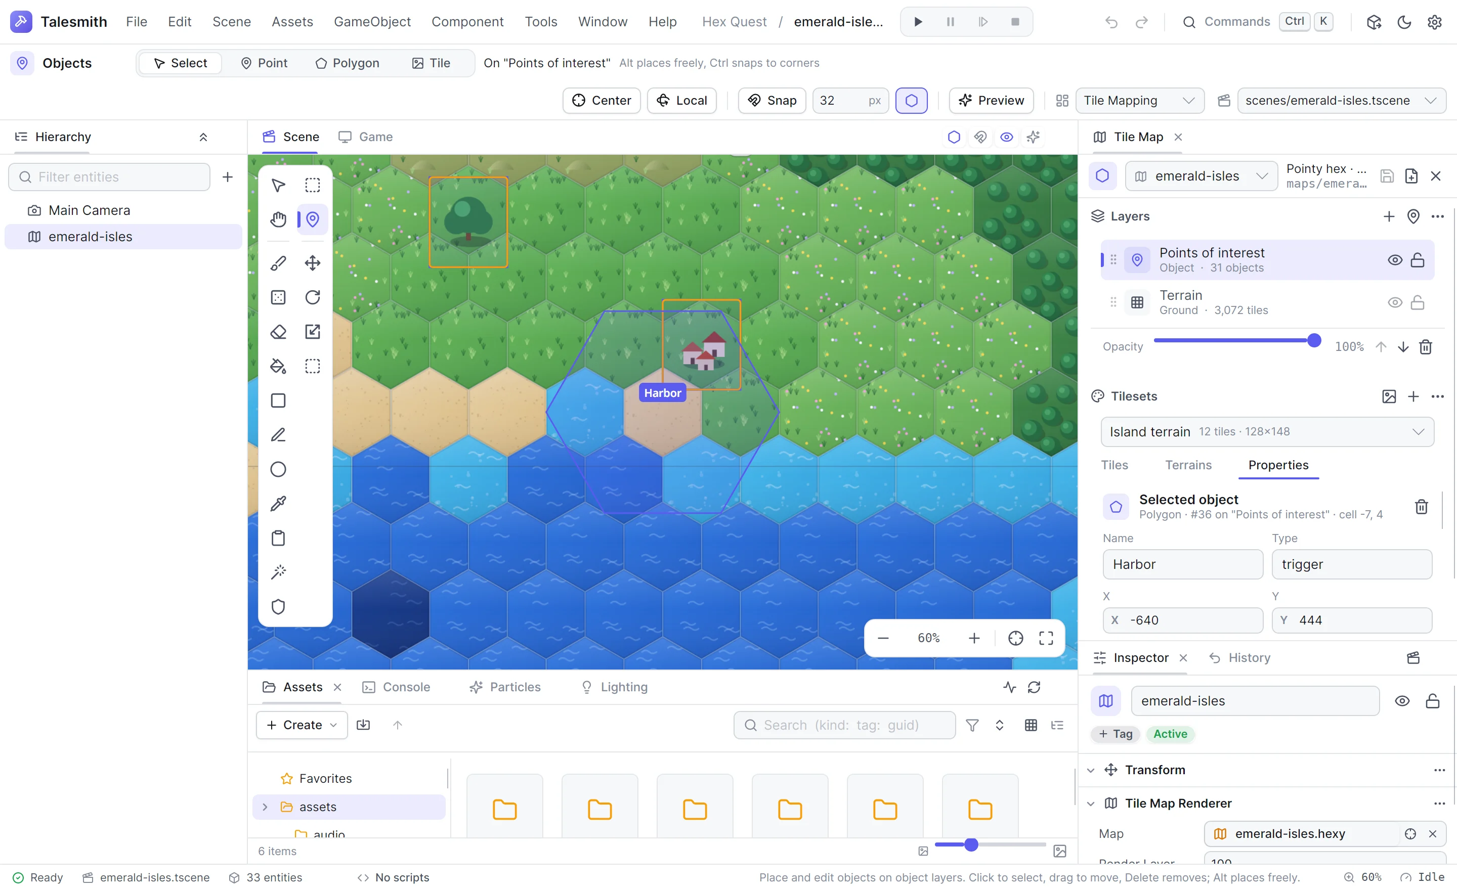The height and width of the screenshot is (890, 1457).
Task: Switch to the Console tab
Action: pos(396,687)
